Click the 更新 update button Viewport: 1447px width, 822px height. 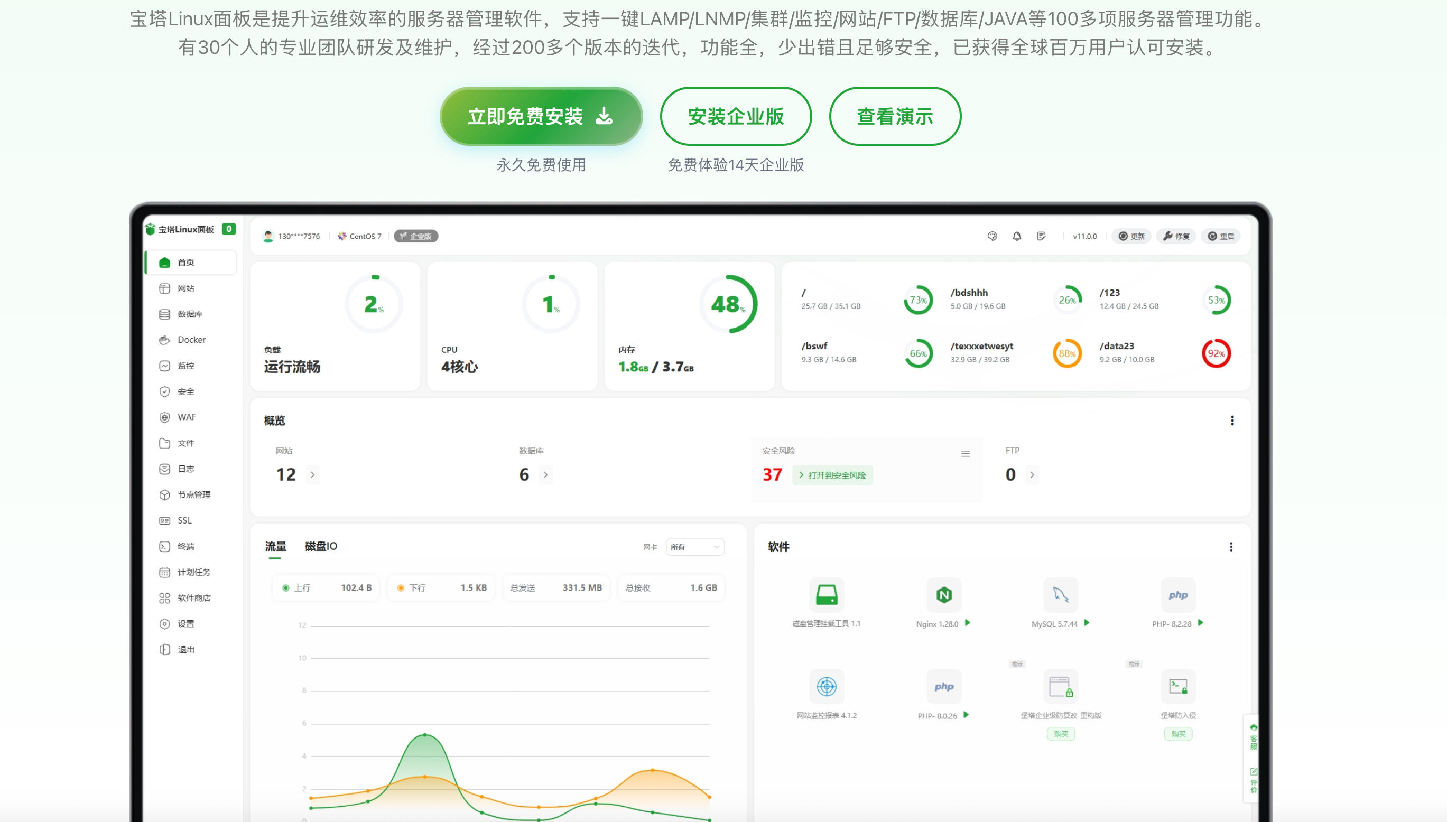(x=1132, y=236)
